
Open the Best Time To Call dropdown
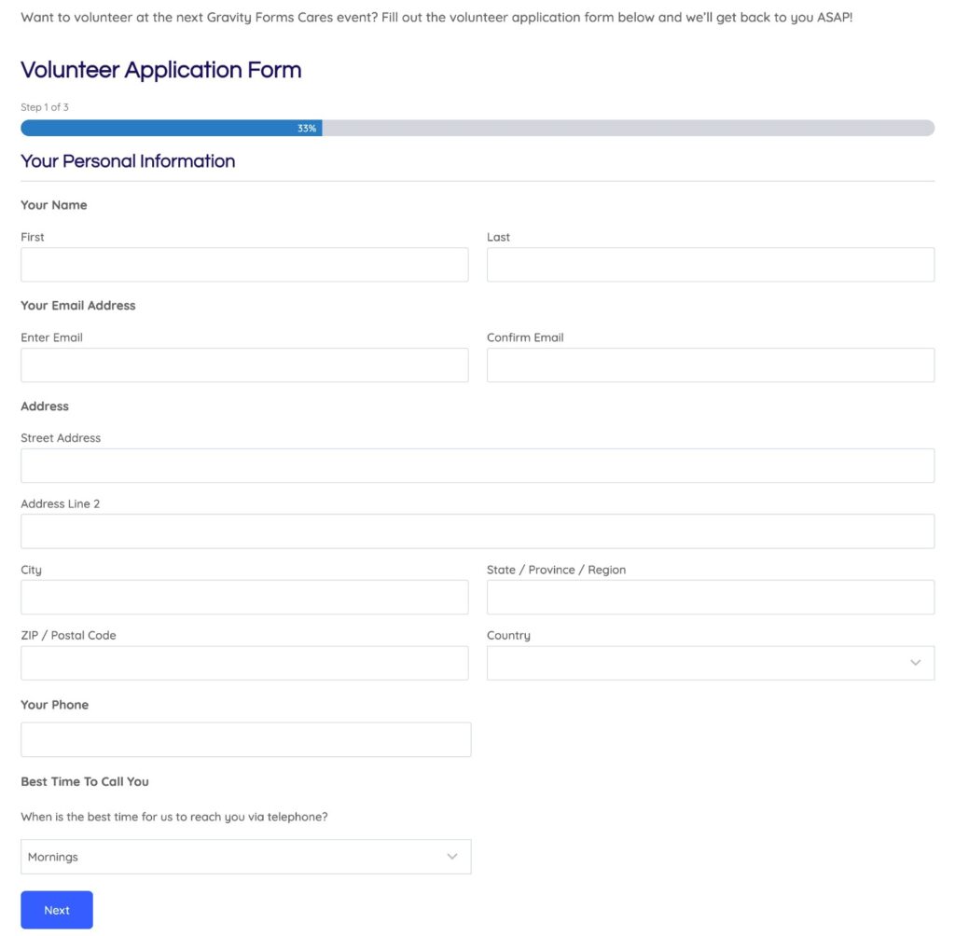245,856
